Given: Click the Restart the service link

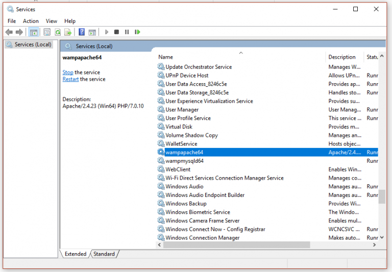Looking at the screenshot, I should (x=70, y=79).
